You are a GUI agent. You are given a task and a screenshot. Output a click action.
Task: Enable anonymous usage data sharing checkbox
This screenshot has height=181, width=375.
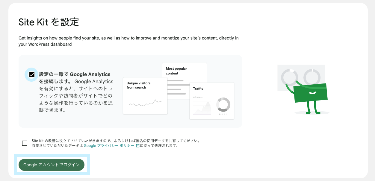[25, 143]
